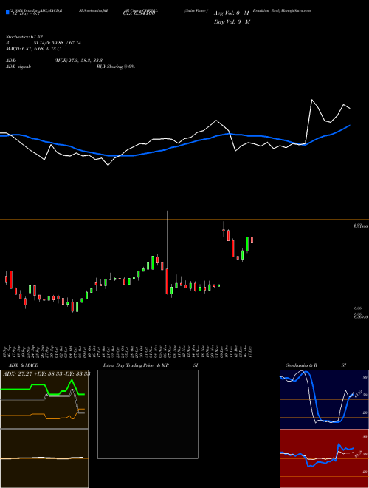Click the empty intra day trading price panel
Image resolution: width=369 pixels, height=488 pixels.
tap(148, 414)
